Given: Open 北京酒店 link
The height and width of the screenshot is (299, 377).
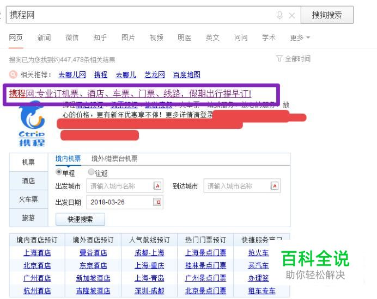Looking at the screenshot, I should pyautogui.click(x=37, y=265).
